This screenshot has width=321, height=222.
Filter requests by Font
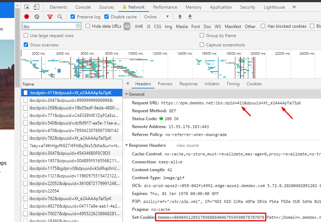195,26
